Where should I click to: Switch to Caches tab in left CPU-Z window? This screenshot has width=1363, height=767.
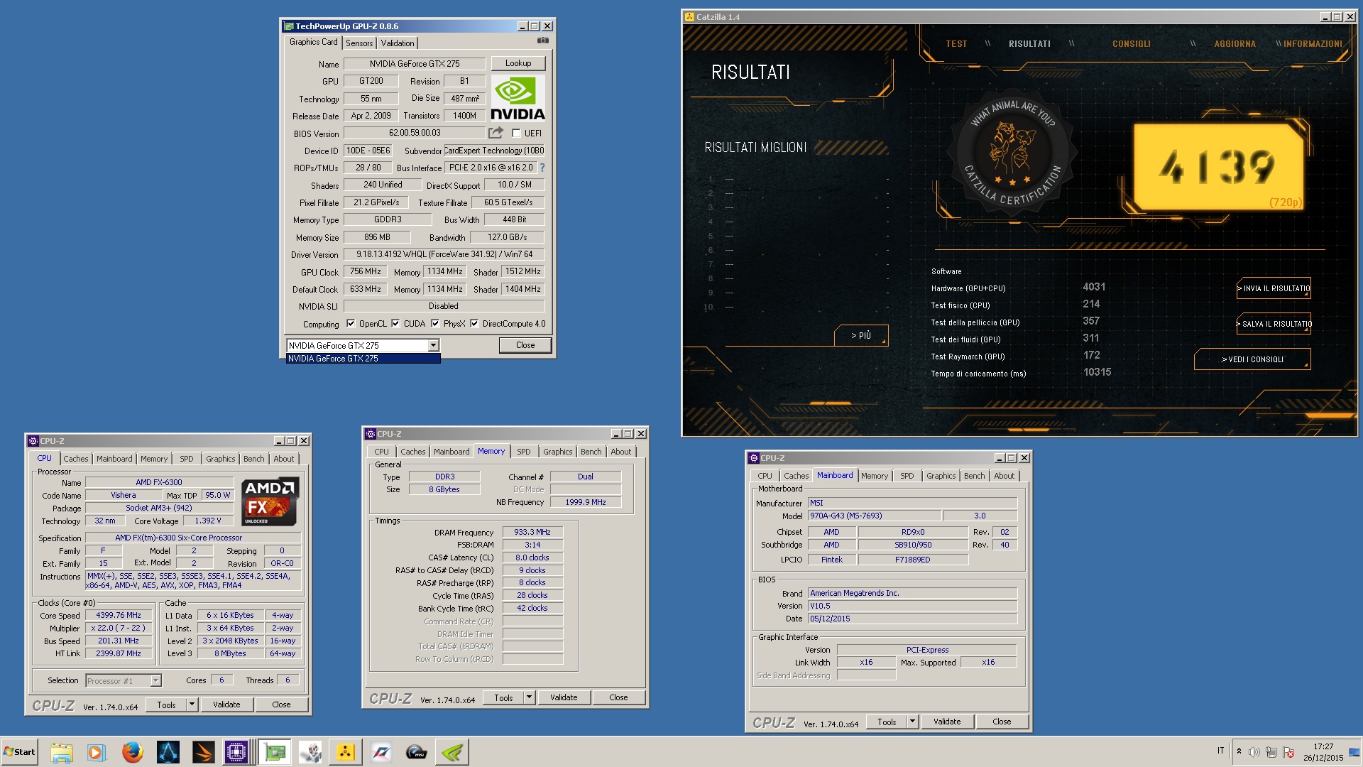tap(76, 459)
